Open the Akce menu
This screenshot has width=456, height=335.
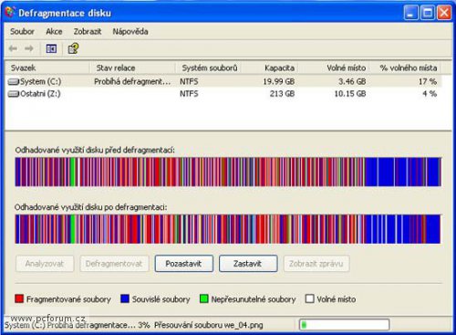click(54, 31)
